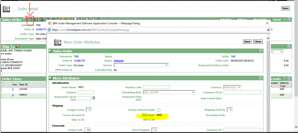Click the main page scrollbar down arrow
298x133 pixels.
coord(296,127)
